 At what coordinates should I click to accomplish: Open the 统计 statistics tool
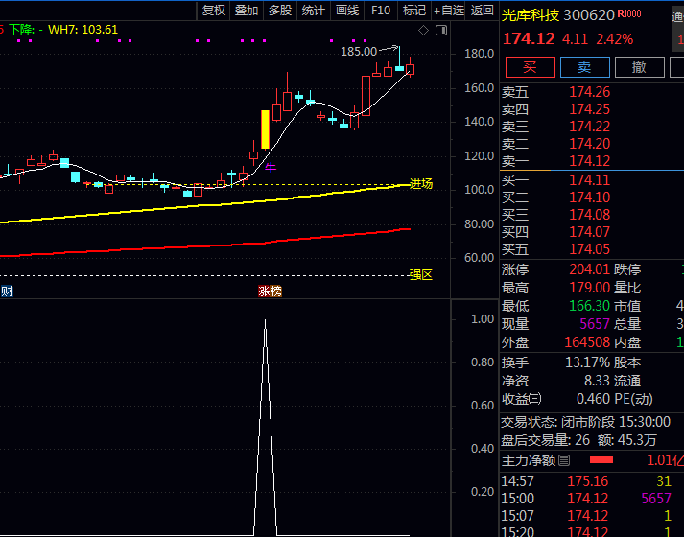pyautogui.click(x=314, y=11)
